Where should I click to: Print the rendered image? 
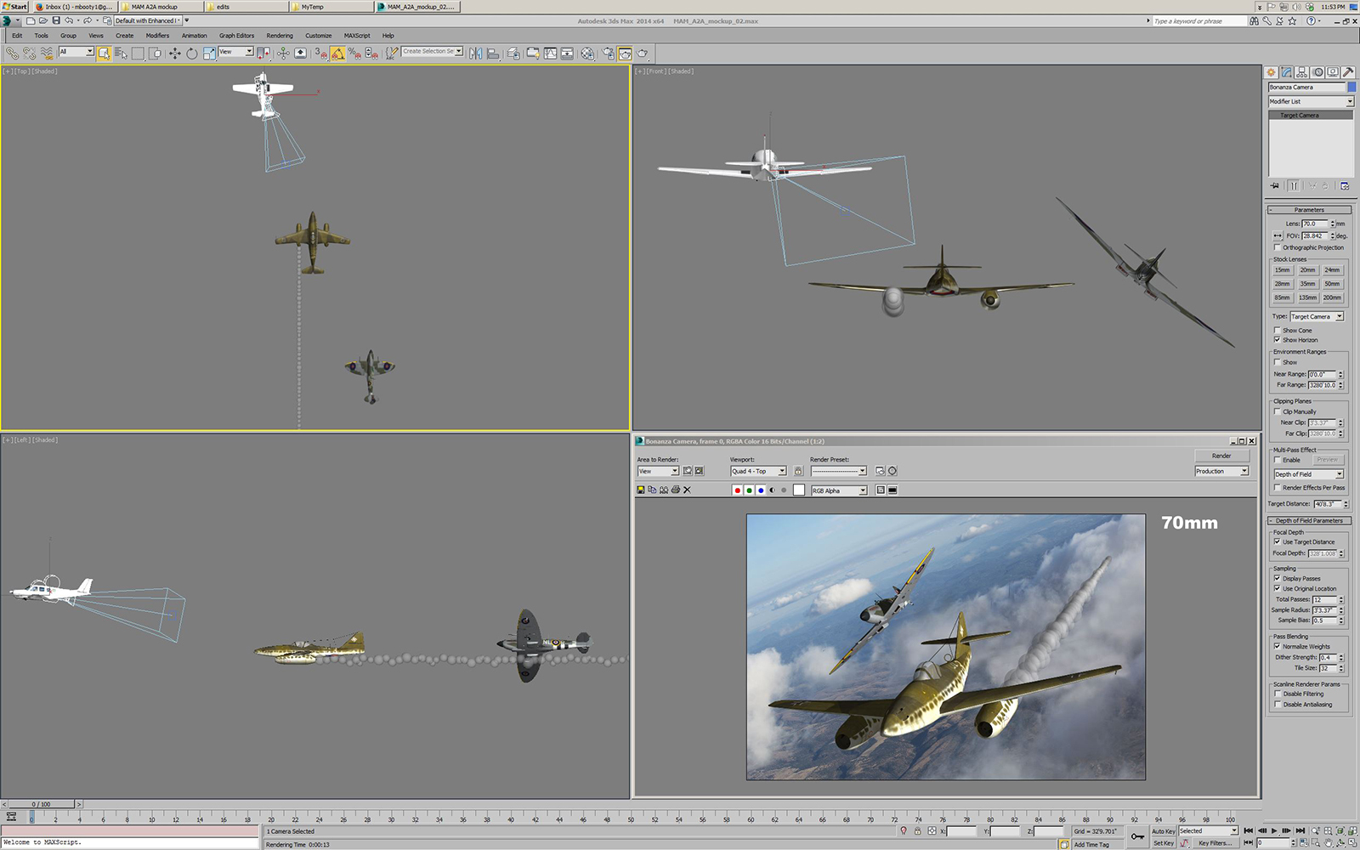676,490
